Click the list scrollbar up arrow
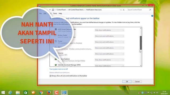Viewport: 170px width, 95px height. [x=141, y=28]
